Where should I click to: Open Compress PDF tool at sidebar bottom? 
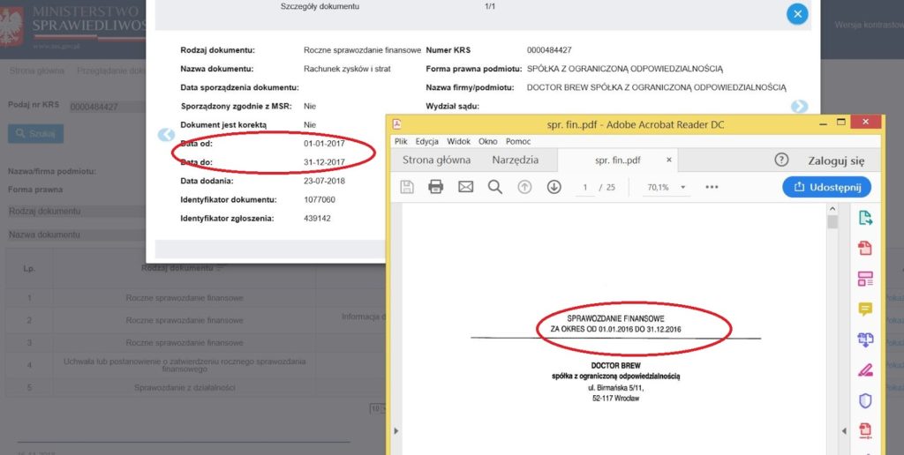point(865,431)
